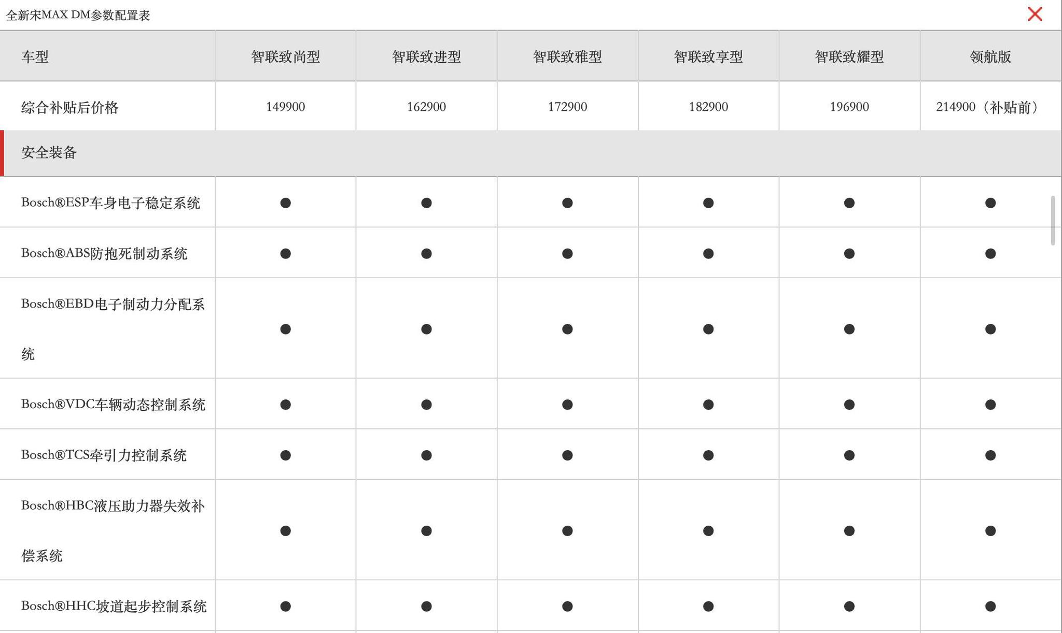Click the price 172900

567,107
